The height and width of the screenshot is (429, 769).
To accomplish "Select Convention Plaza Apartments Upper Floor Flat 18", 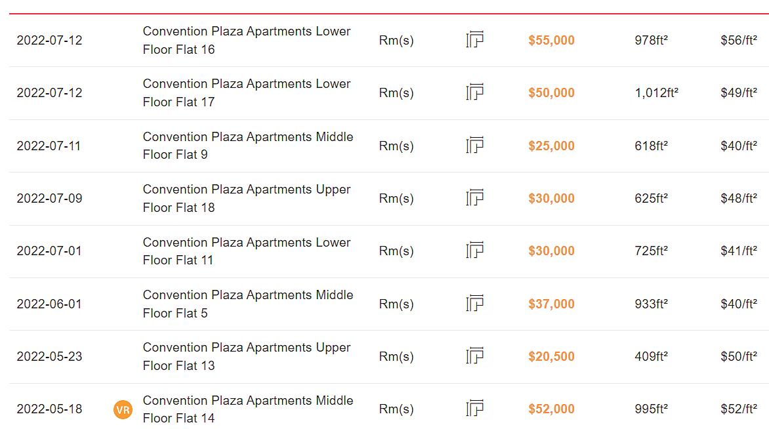I will (247, 198).
